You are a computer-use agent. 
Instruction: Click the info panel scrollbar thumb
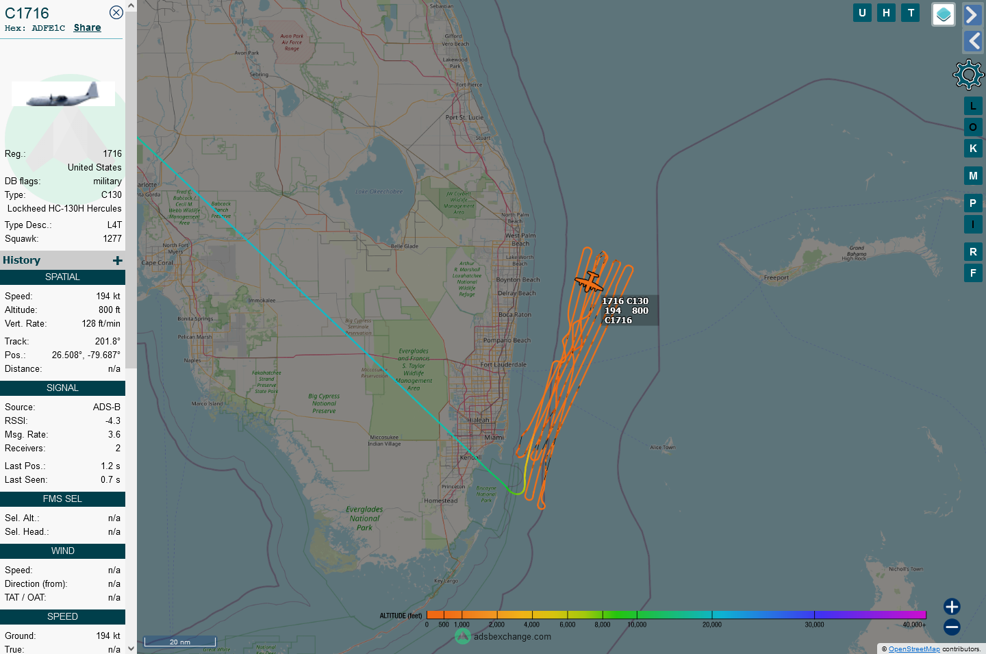pyautogui.click(x=131, y=190)
